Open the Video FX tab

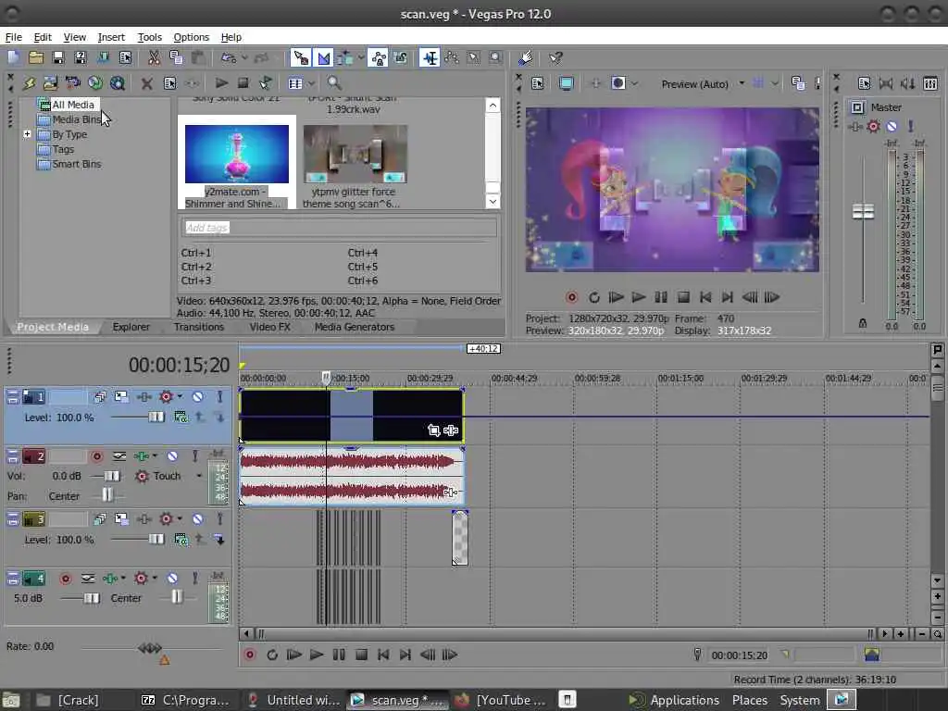coord(269,327)
